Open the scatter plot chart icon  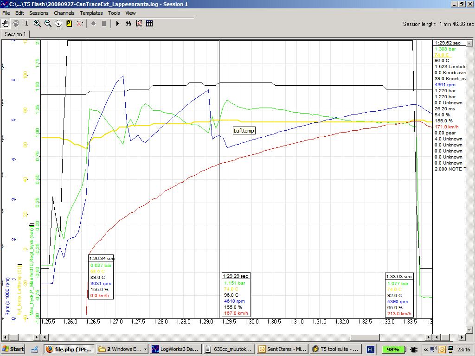(139, 24)
